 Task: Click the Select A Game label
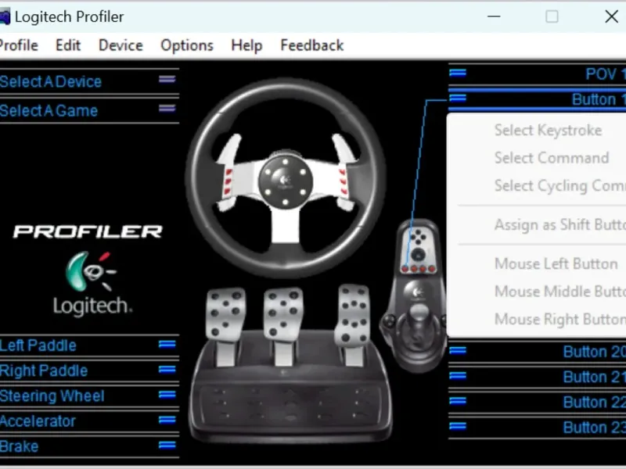(49, 110)
